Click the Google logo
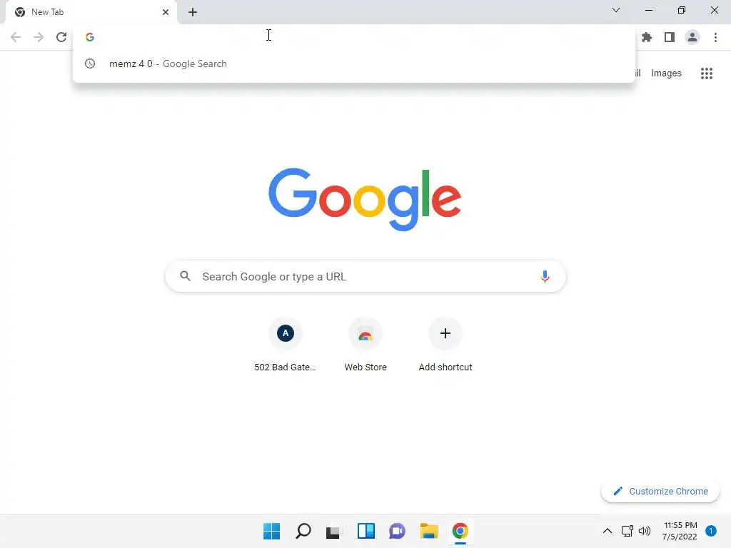The height and width of the screenshot is (548, 731). point(365,199)
